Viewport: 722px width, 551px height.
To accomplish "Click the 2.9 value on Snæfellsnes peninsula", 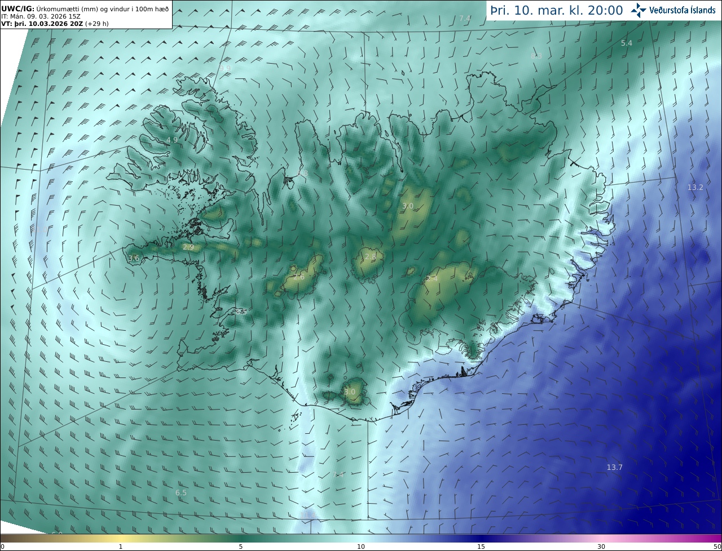I will click(188, 247).
